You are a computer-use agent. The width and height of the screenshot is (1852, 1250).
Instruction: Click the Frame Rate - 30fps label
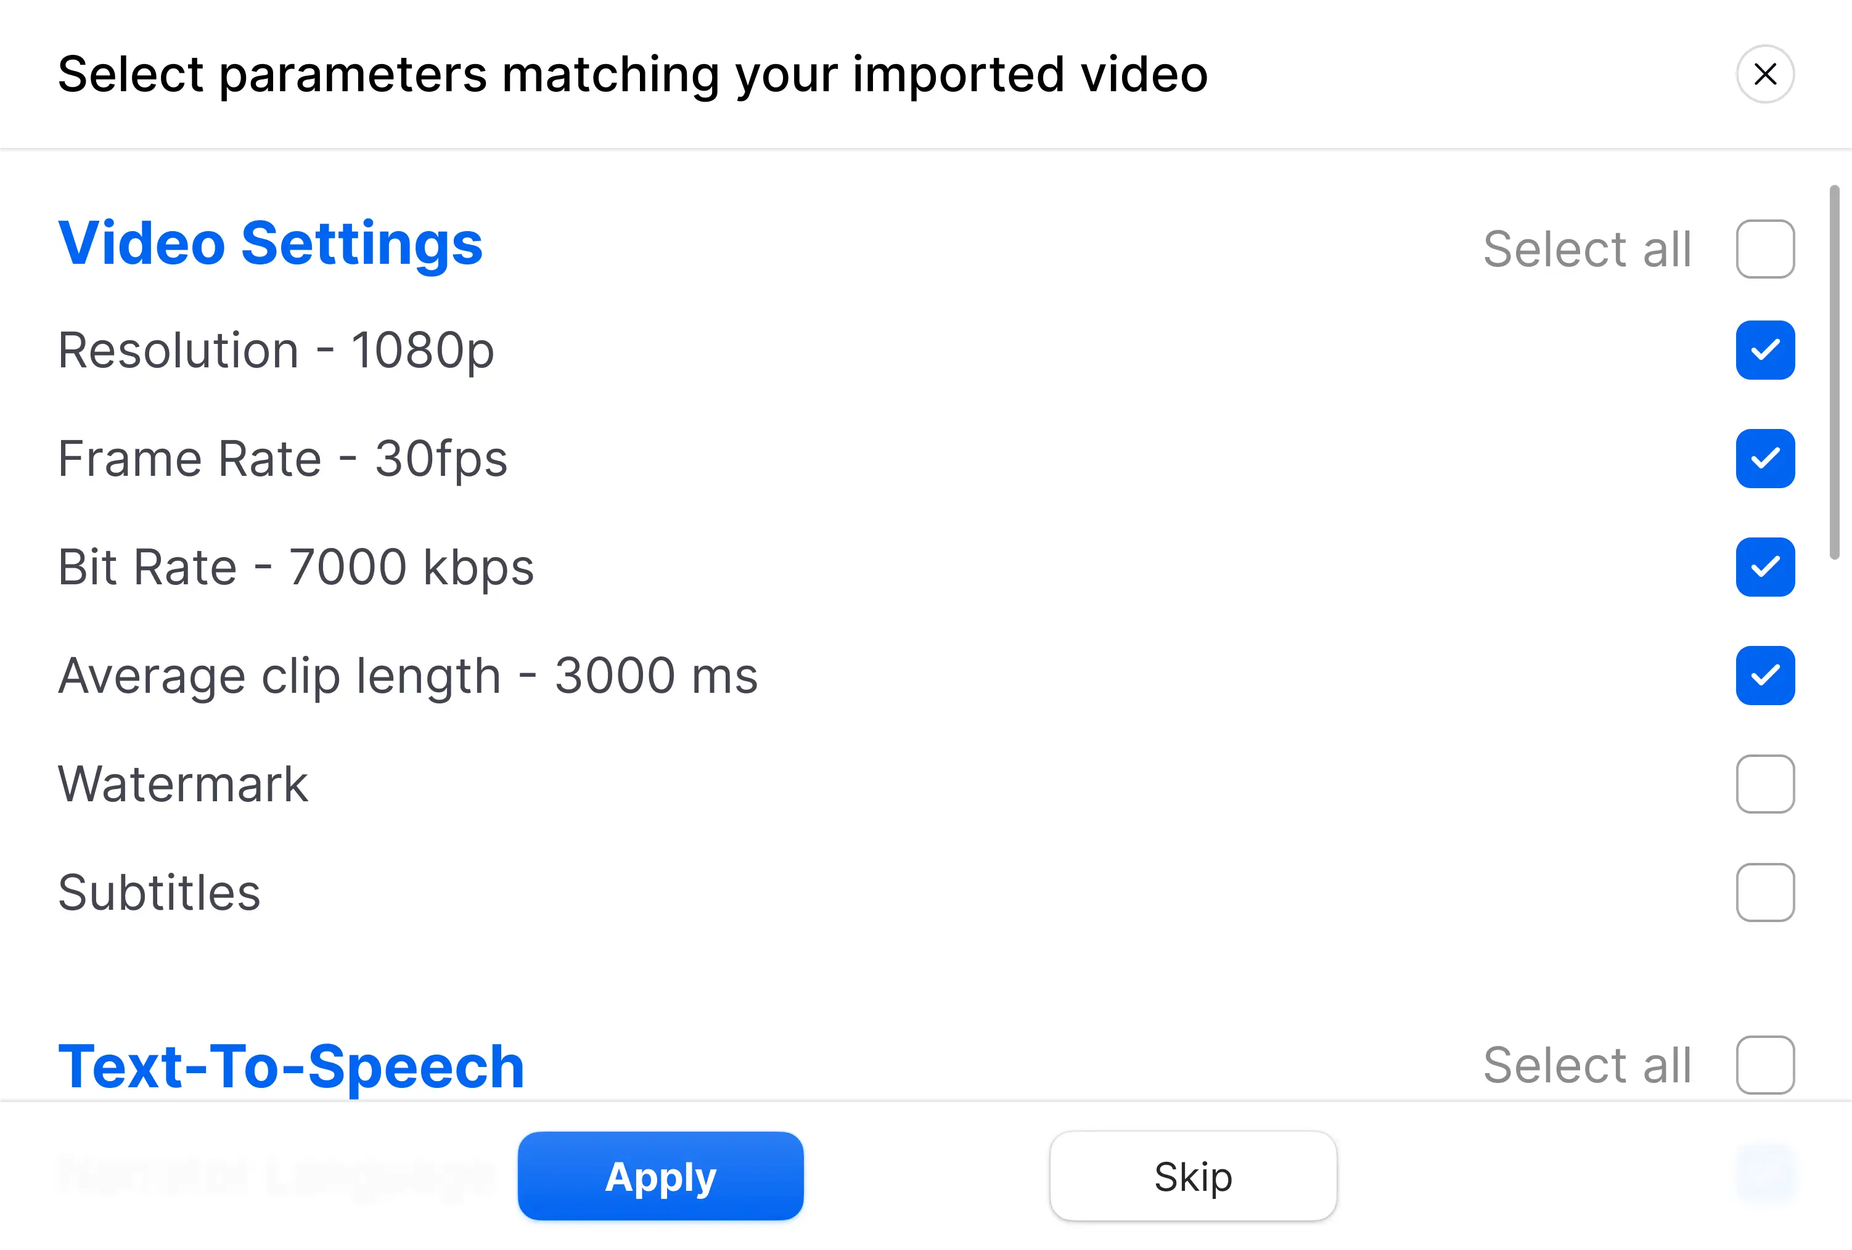282,459
